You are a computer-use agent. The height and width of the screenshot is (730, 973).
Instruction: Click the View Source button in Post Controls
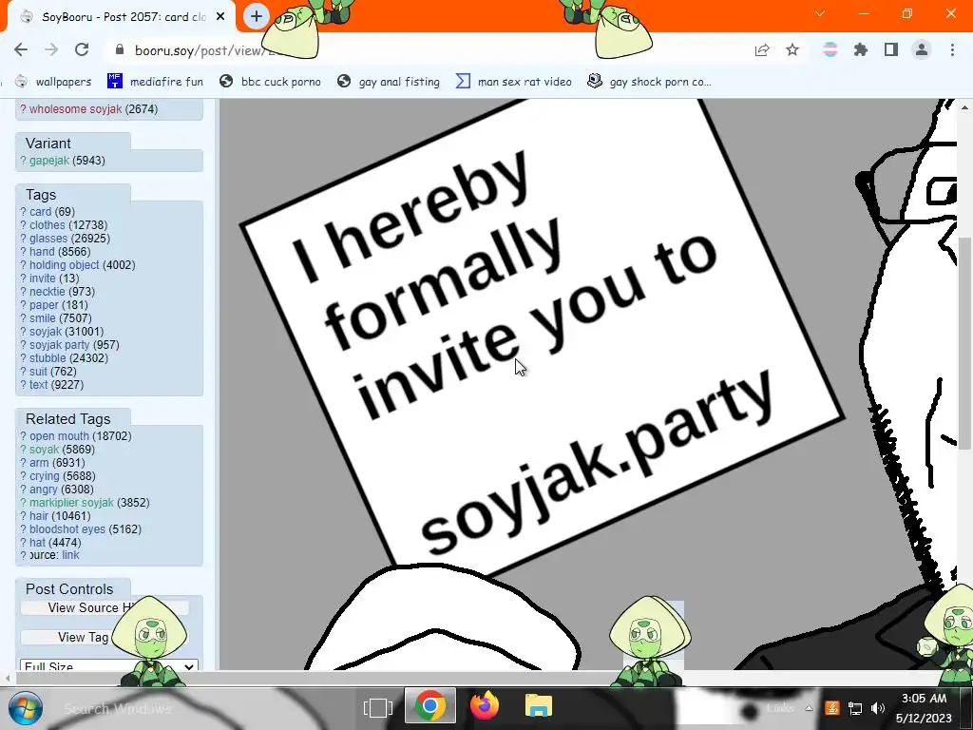pyautogui.click(x=105, y=607)
